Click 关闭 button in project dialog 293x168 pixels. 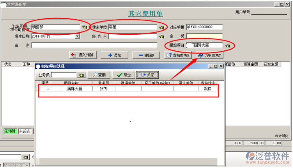point(148,75)
